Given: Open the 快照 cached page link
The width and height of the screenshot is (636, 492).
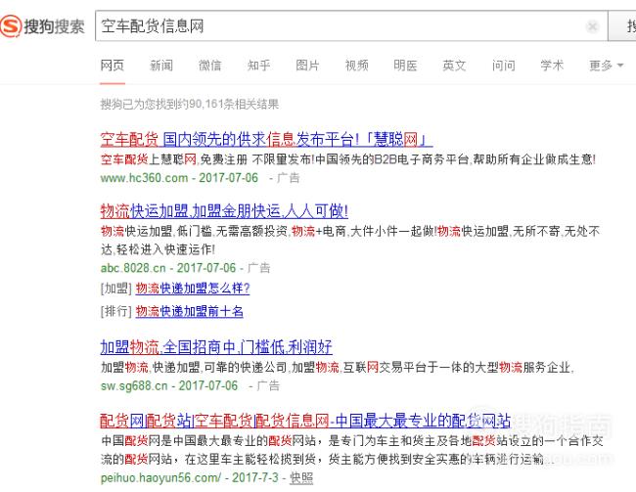Looking at the screenshot, I should (301, 477).
